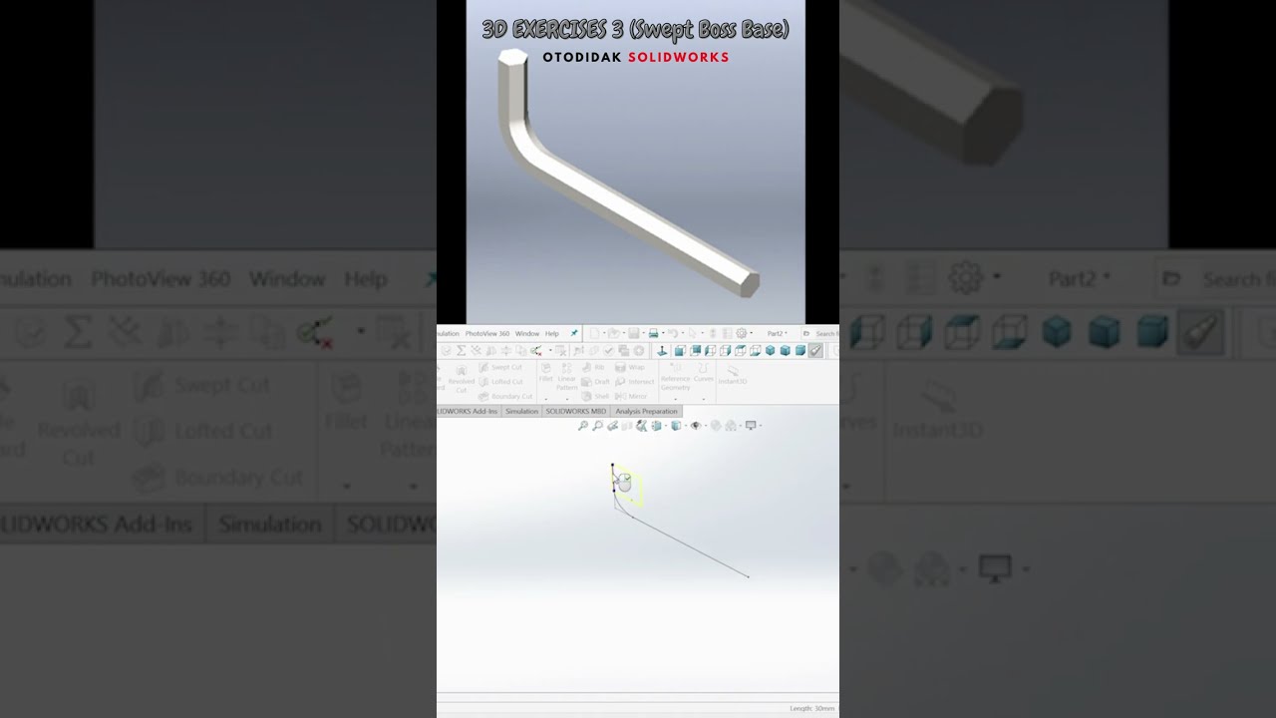Switch to the Isometric view cube
The width and height of the screenshot is (1276, 718).
[x=771, y=350]
